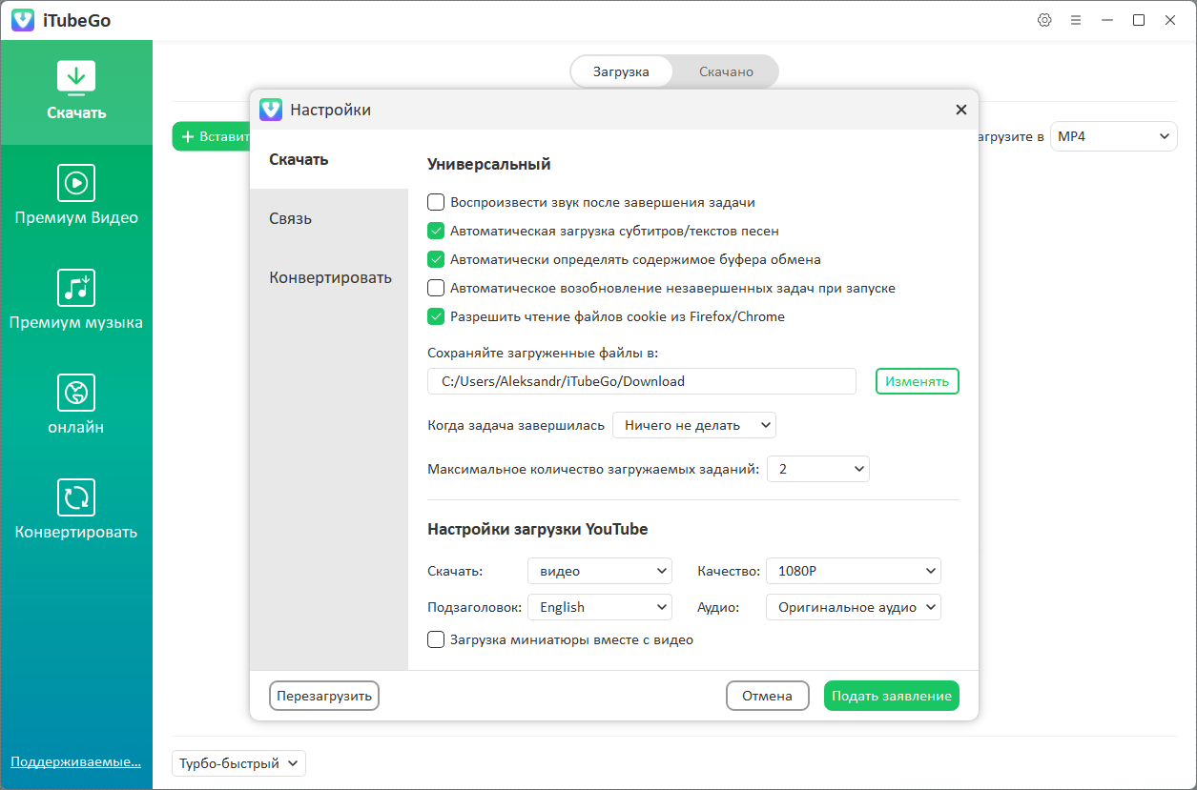
Task: Open the Качество dropdown showing 1080P
Action: [x=854, y=571]
